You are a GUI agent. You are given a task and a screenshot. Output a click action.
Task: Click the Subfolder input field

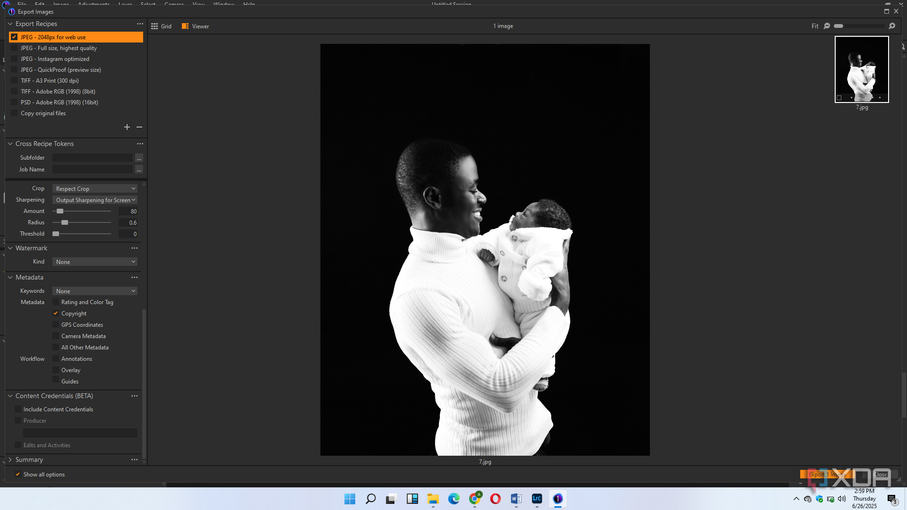coord(93,158)
